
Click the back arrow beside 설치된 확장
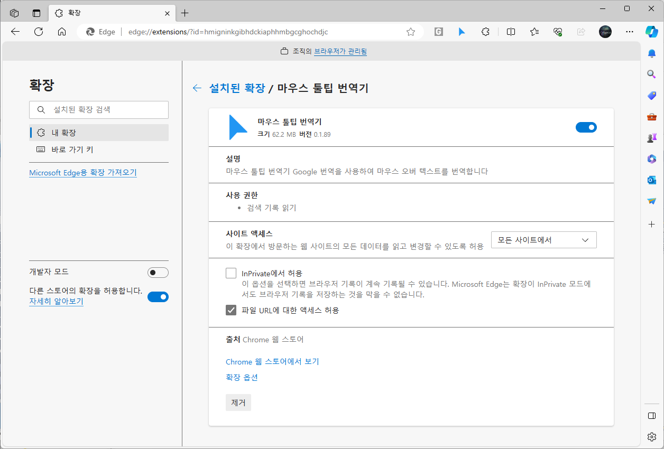(x=197, y=88)
